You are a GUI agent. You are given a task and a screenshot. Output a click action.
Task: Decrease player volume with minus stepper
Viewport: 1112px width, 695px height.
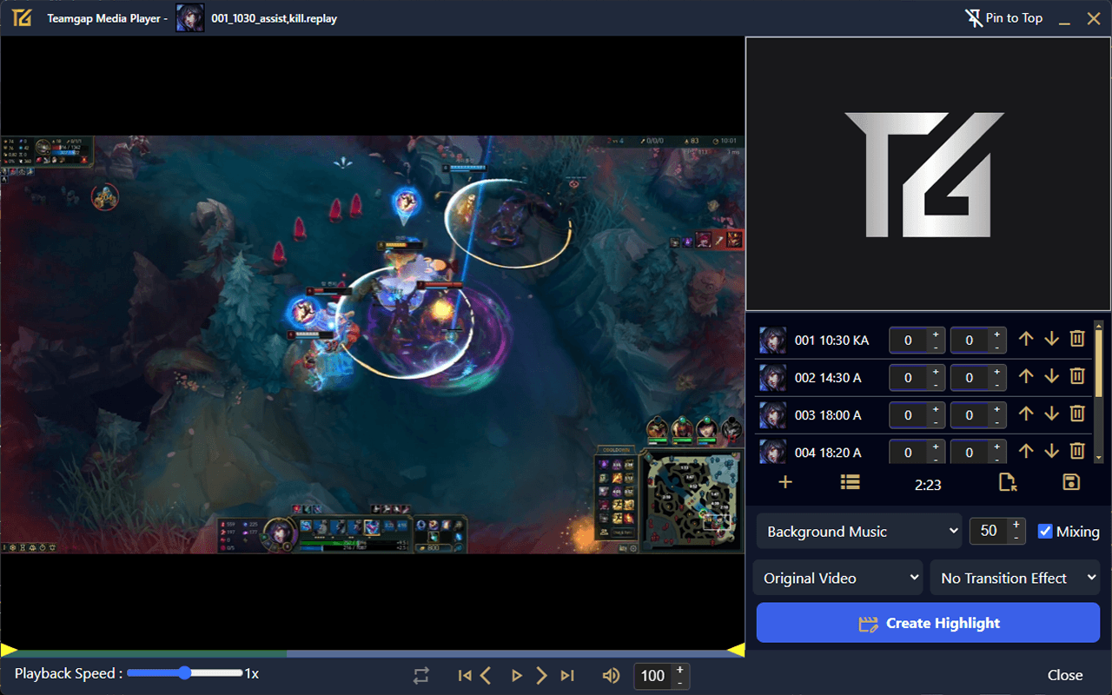point(679,682)
